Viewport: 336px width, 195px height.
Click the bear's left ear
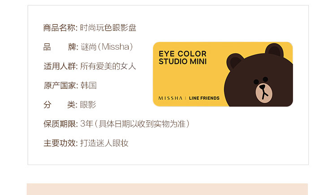235,61
